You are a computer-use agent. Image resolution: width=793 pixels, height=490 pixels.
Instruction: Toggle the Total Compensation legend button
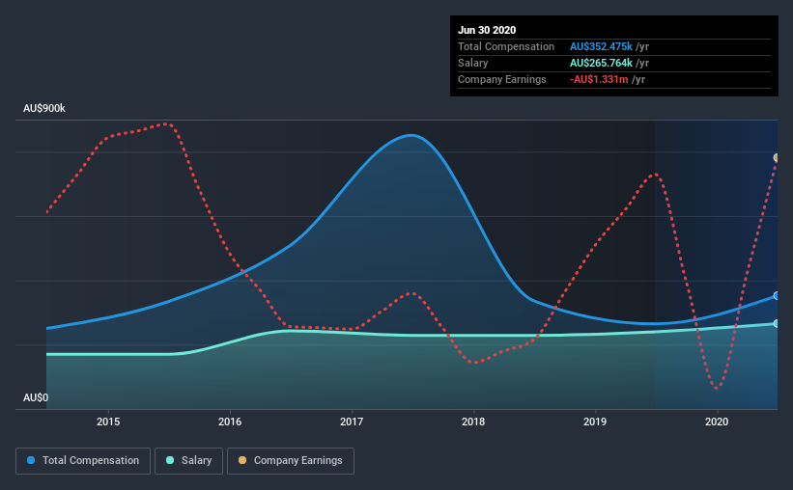(83, 461)
